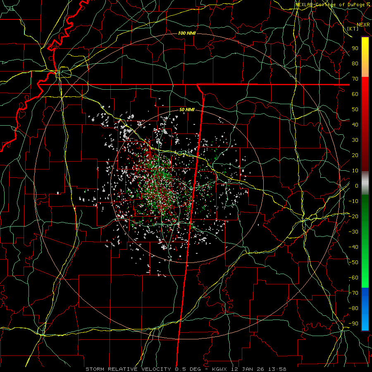Select the -70 value on the scale

click(353, 293)
